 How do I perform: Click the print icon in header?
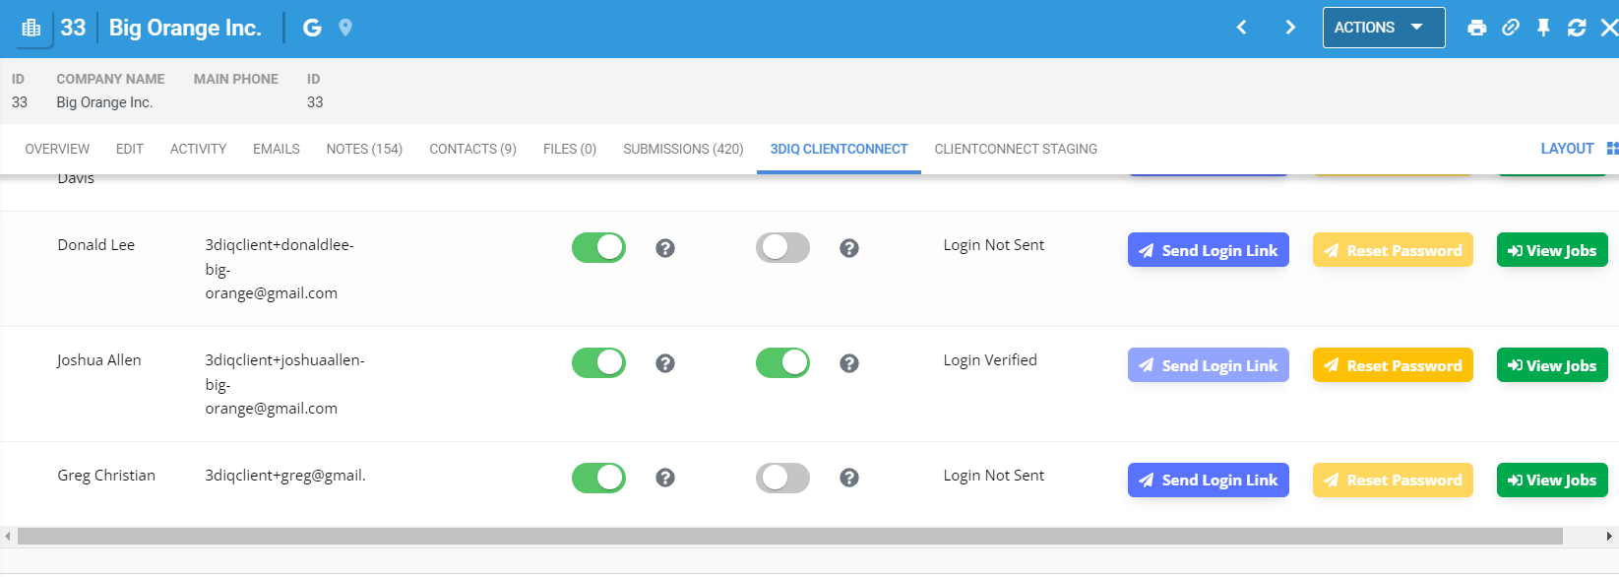coord(1476,28)
